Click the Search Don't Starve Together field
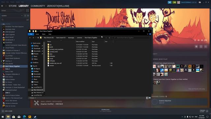This screenshot has width=211, height=119. (x=131, y=38)
